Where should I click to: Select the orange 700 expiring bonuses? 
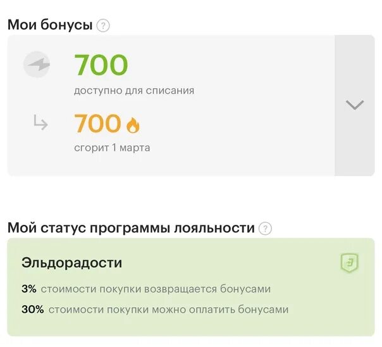point(97,123)
